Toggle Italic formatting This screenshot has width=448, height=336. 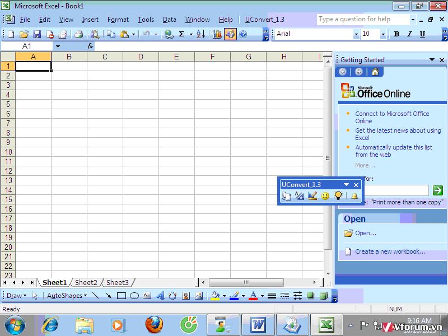(x=409, y=34)
